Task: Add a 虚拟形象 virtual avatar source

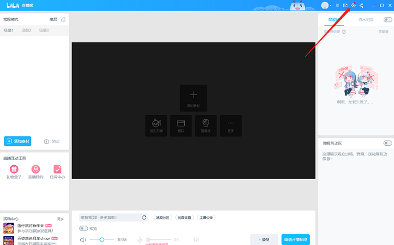Action: (x=156, y=126)
